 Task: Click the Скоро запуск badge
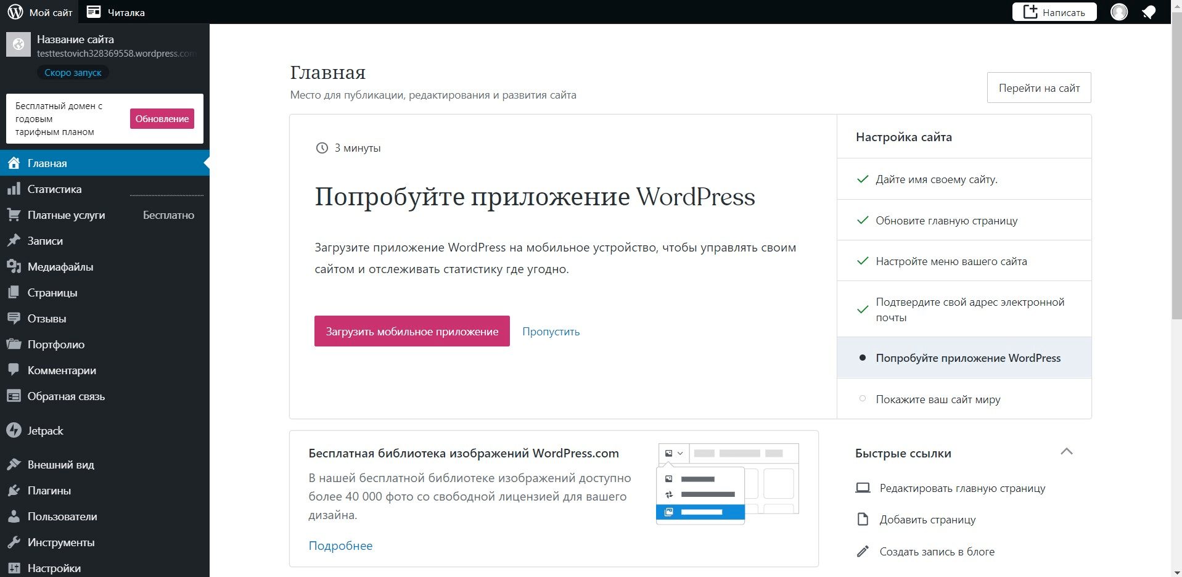tap(73, 72)
